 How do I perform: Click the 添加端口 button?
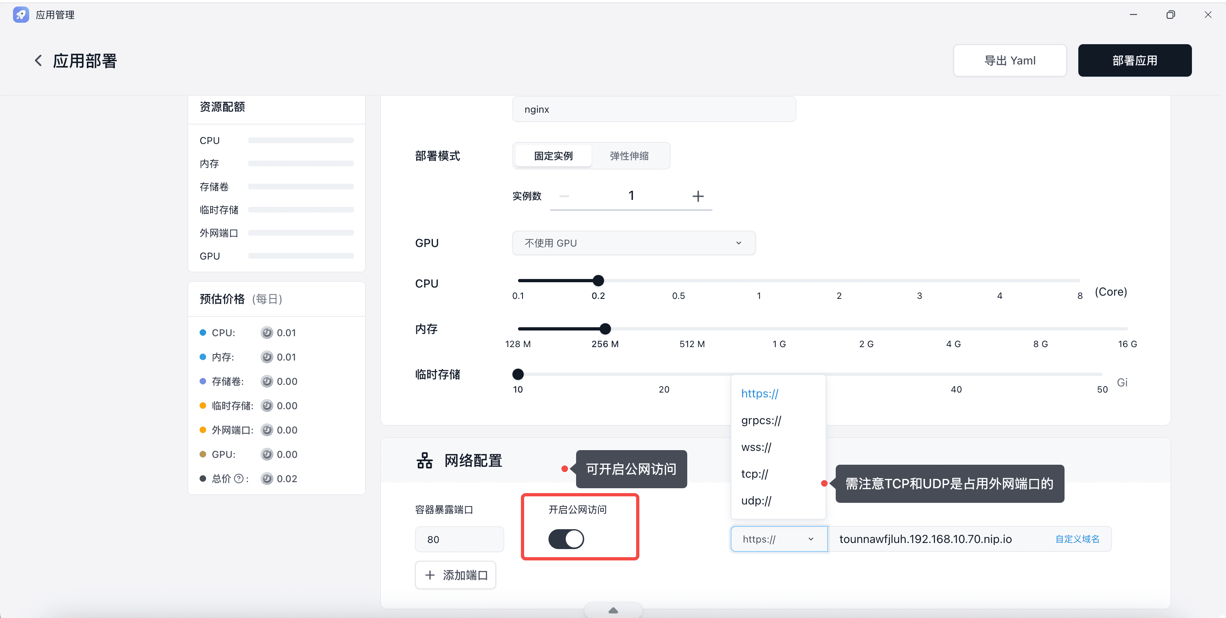(x=456, y=575)
